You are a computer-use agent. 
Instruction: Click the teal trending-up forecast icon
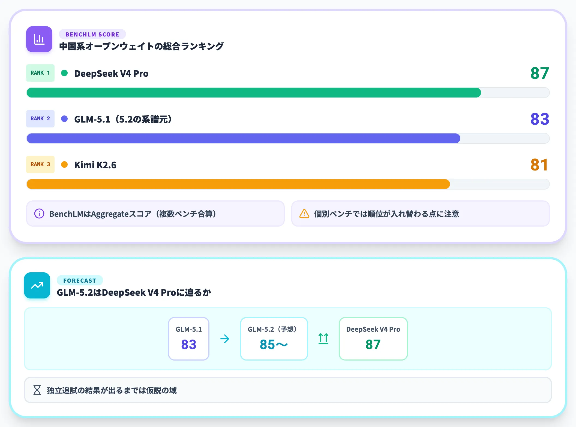pos(37,285)
